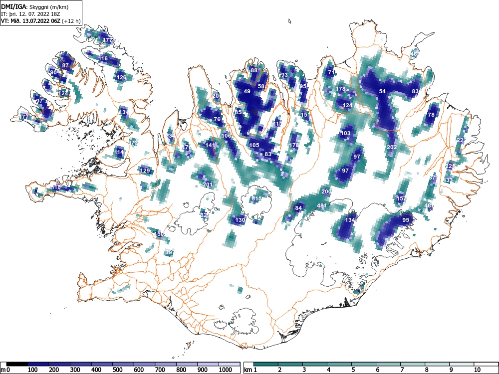Click visibility value '126' on the map
This screenshot has height=374, width=499.
coord(121,77)
